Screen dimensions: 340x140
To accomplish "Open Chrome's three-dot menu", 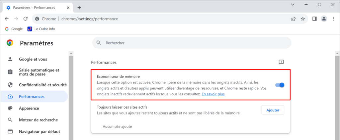I will pyautogui.click(x=333, y=19).
